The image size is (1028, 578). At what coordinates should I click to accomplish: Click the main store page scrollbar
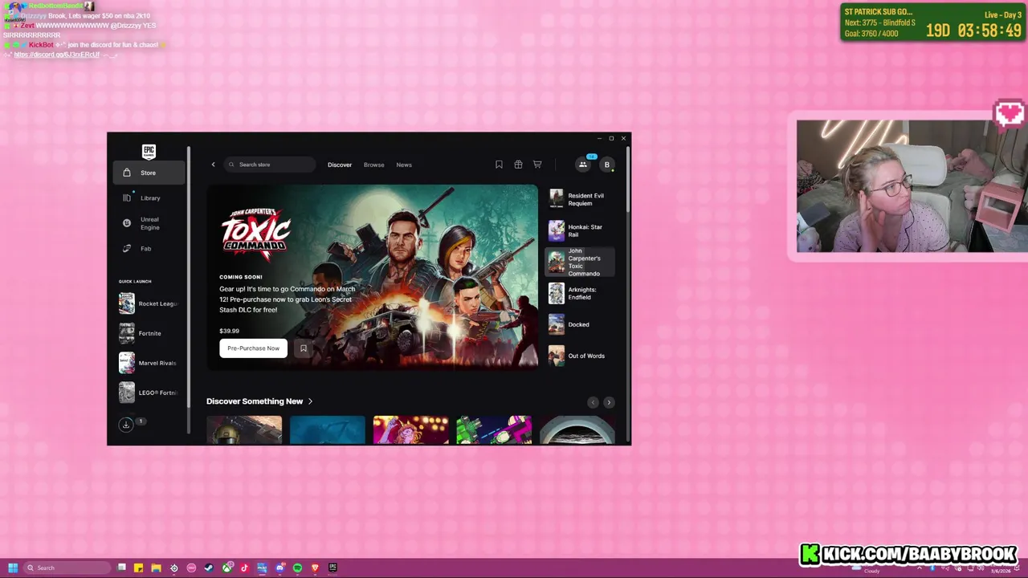626,181
